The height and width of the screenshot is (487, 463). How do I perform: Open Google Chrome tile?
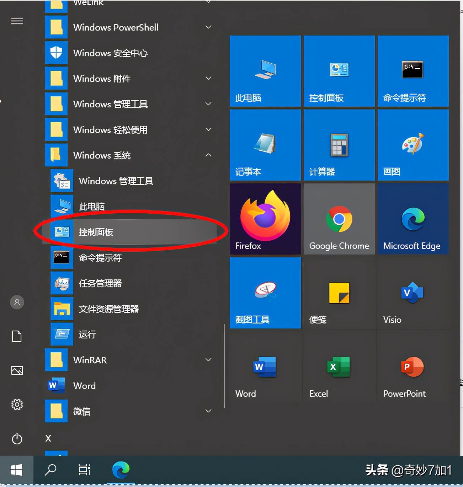coord(339,219)
